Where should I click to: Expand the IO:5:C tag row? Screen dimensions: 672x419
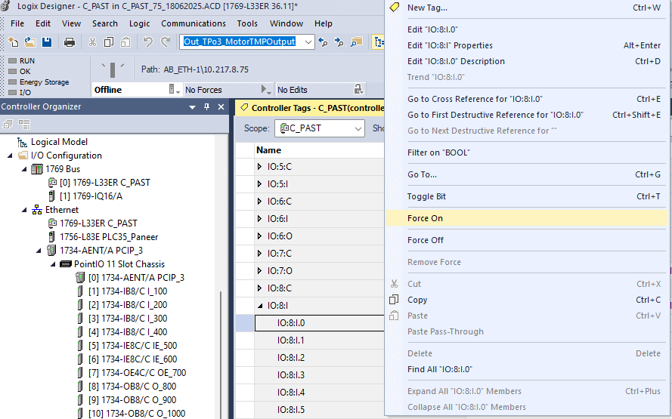261,167
